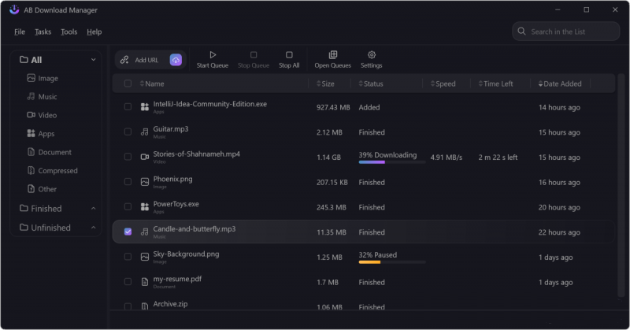Click the Start Queue play icon
The width and height of the screenshot is (630, 330).
pos(213,55)
